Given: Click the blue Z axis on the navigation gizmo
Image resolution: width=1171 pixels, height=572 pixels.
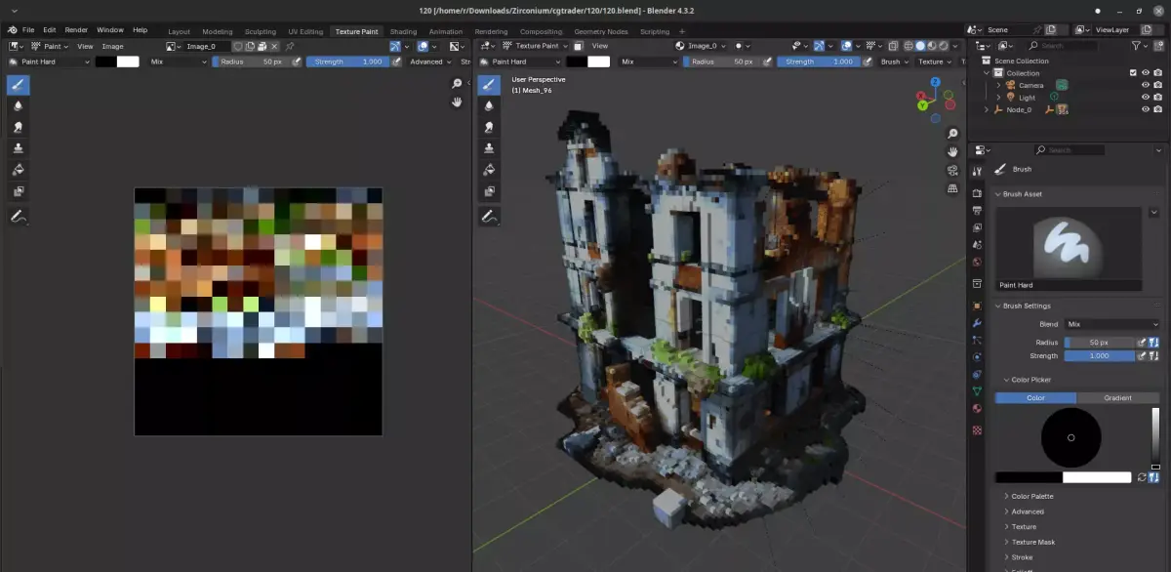Looking at the screenshot, I should coord(935,82).
